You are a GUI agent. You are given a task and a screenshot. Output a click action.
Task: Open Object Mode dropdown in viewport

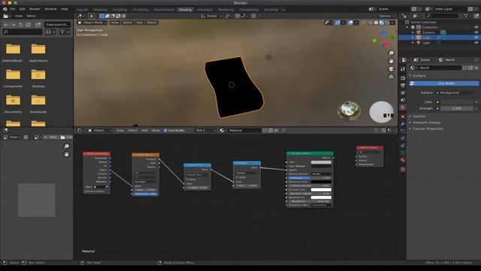pyautogui.click(x=92, y=23)
